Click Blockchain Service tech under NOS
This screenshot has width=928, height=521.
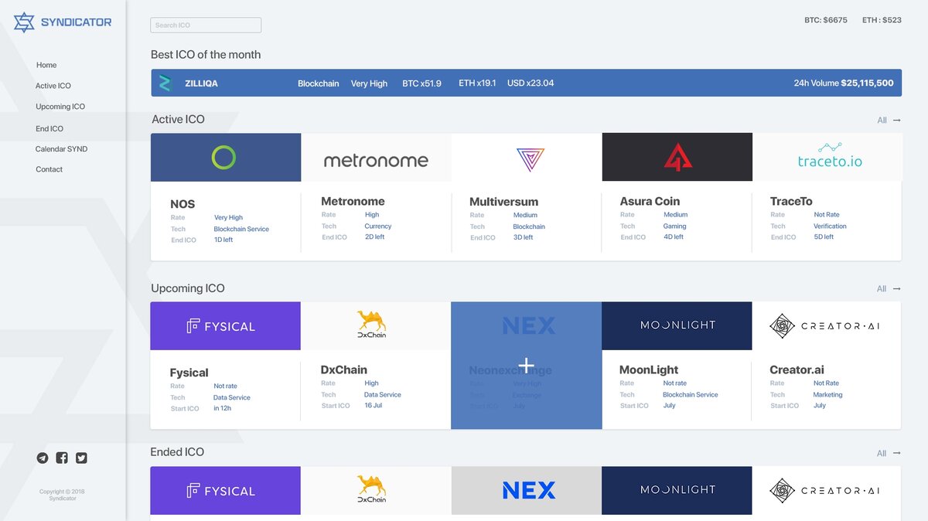pos(241,229)
